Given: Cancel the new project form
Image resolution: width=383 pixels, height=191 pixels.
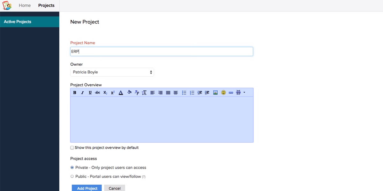Looking at the screenshot, I should 115,188.
